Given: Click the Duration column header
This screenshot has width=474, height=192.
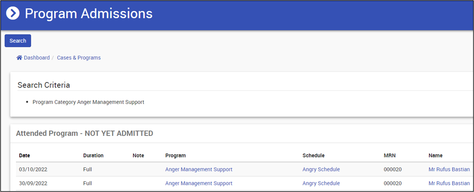Looking at the screenshot, I should coord(93,156).
